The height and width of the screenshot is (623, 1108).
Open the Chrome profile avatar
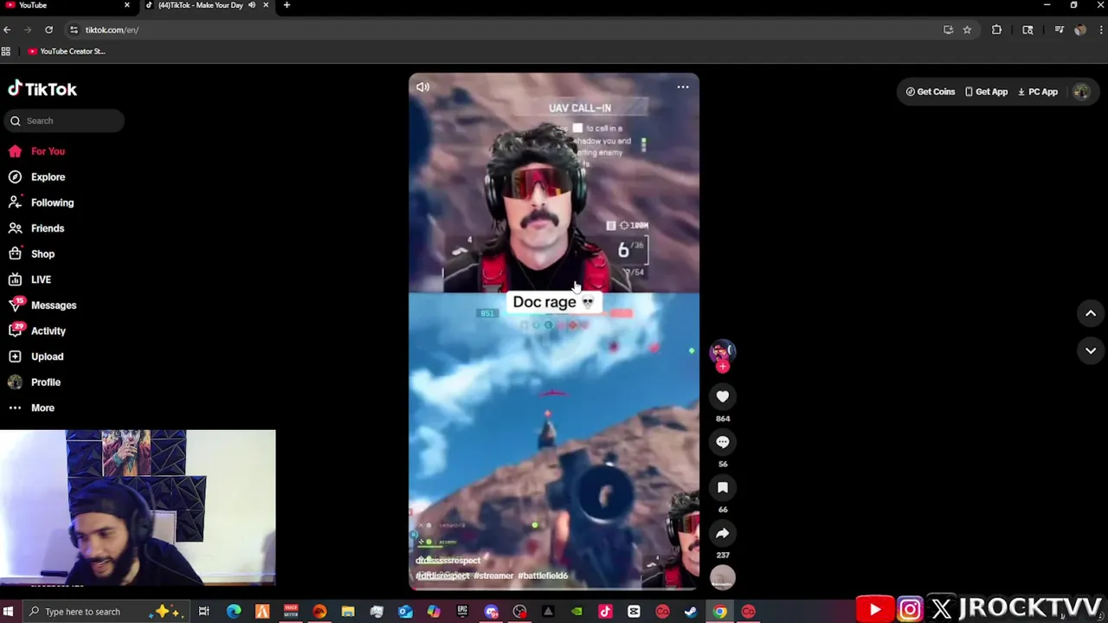coord(1079,29)
